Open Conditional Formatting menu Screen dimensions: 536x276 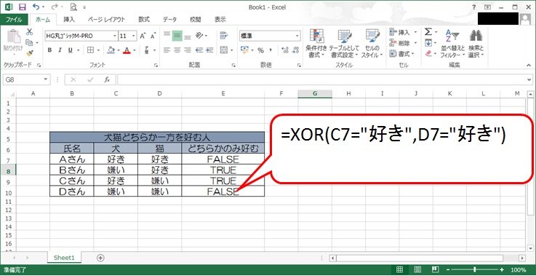[316, 44]
